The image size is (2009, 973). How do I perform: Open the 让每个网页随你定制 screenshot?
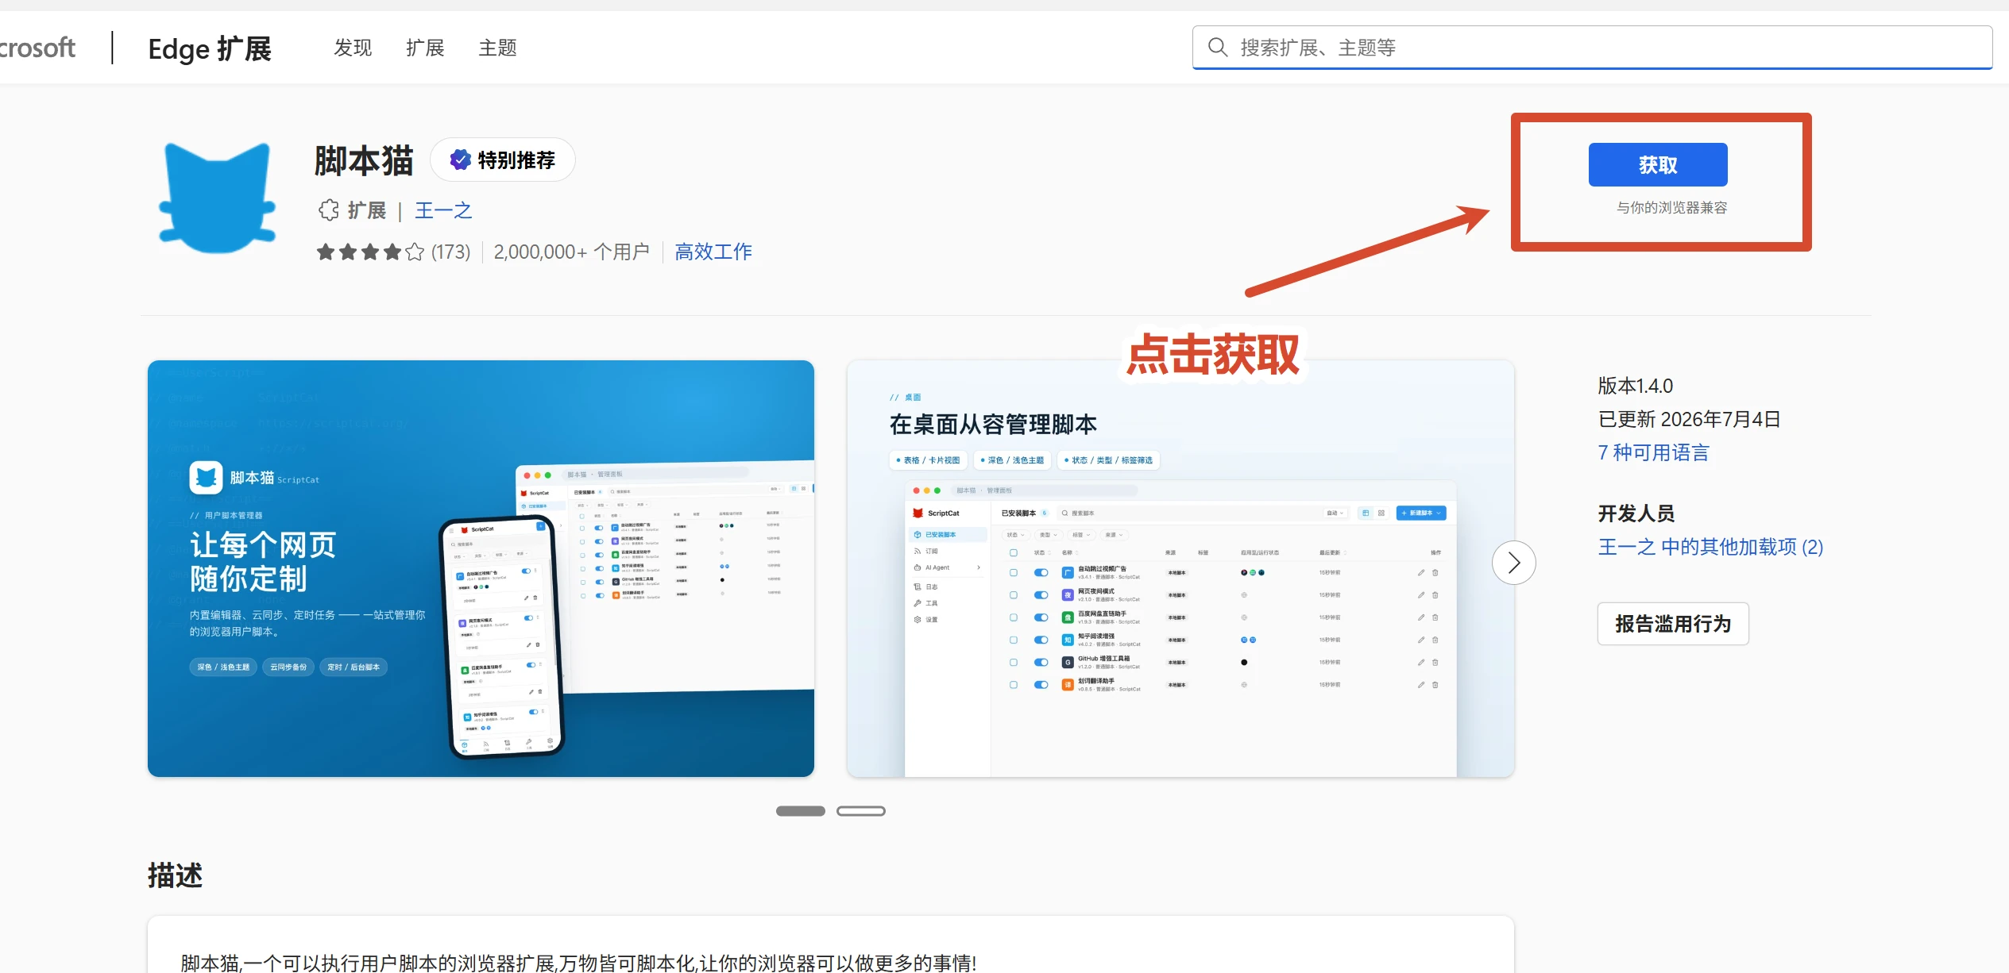481,568
